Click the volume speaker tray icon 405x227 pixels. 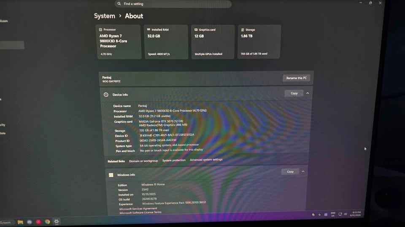click(346, 214)
